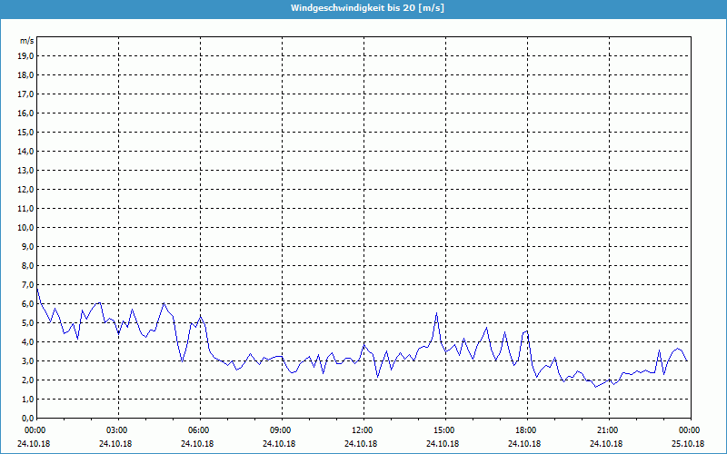This screenshot has height=454, width=727.
Task: Click the 15:00 time axis label
Action: click(x=444, y=430)
